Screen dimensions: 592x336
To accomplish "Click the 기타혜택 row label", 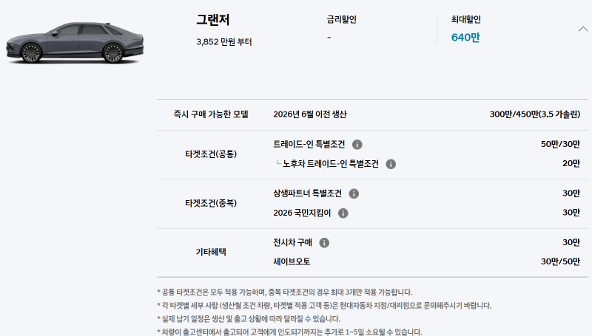I will (211, 252).
